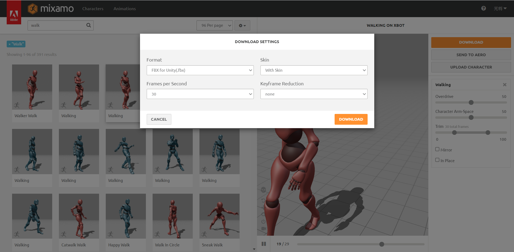This screenshot has width=514, height=252.
Task: Enable the Mirror checkbox
Action: pos(437,149)
